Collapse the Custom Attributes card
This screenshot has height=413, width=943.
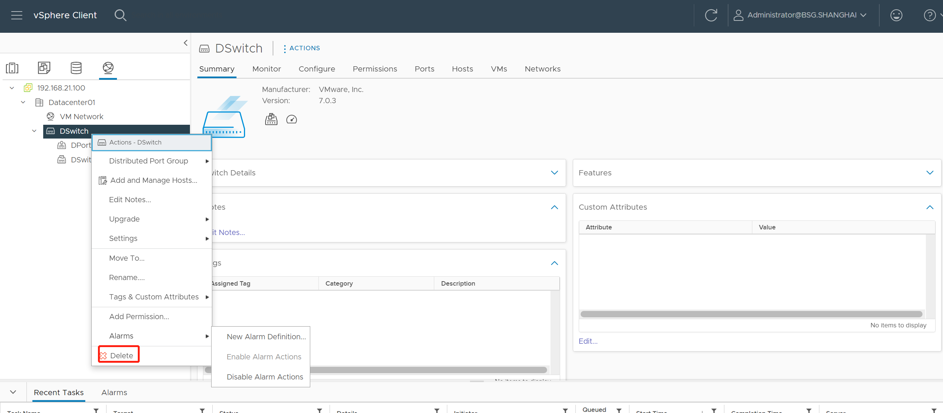(x=930, y=207)
